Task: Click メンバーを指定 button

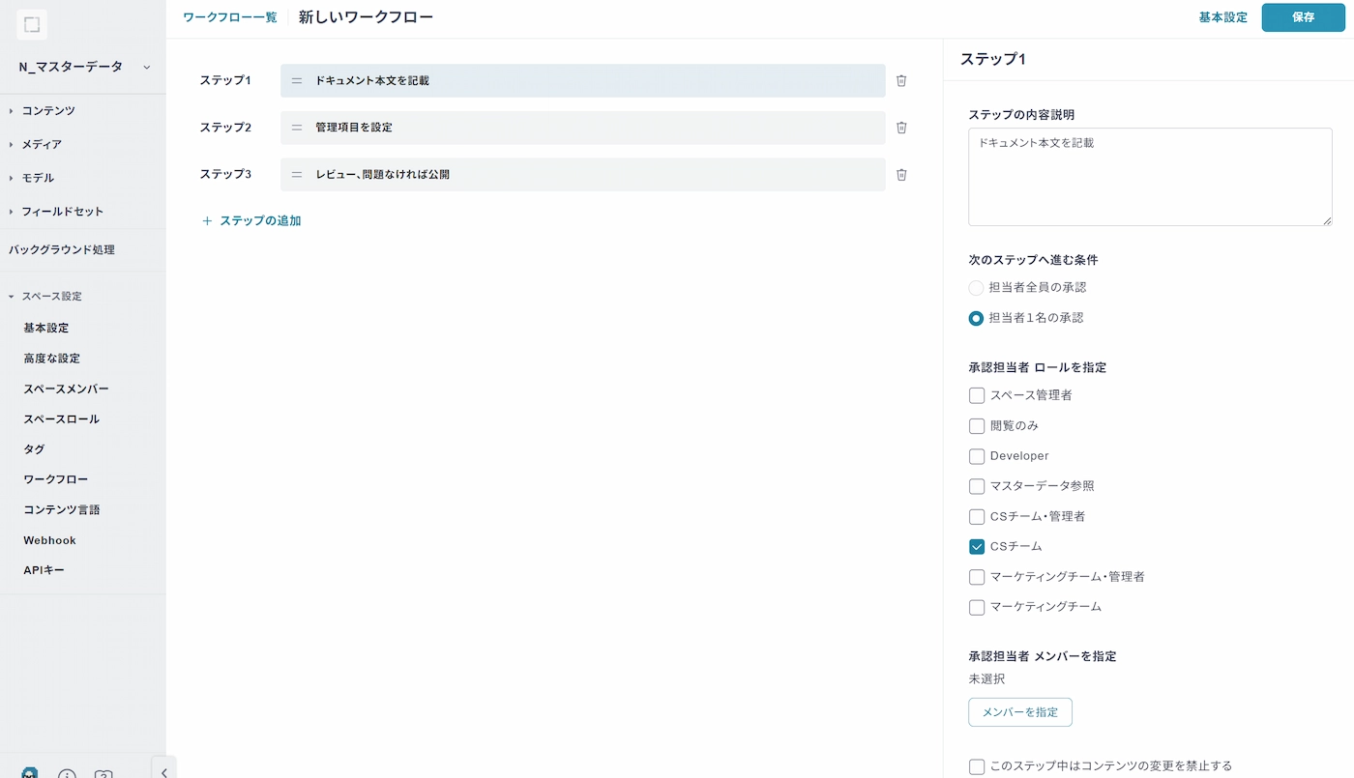Action: 1020,712
